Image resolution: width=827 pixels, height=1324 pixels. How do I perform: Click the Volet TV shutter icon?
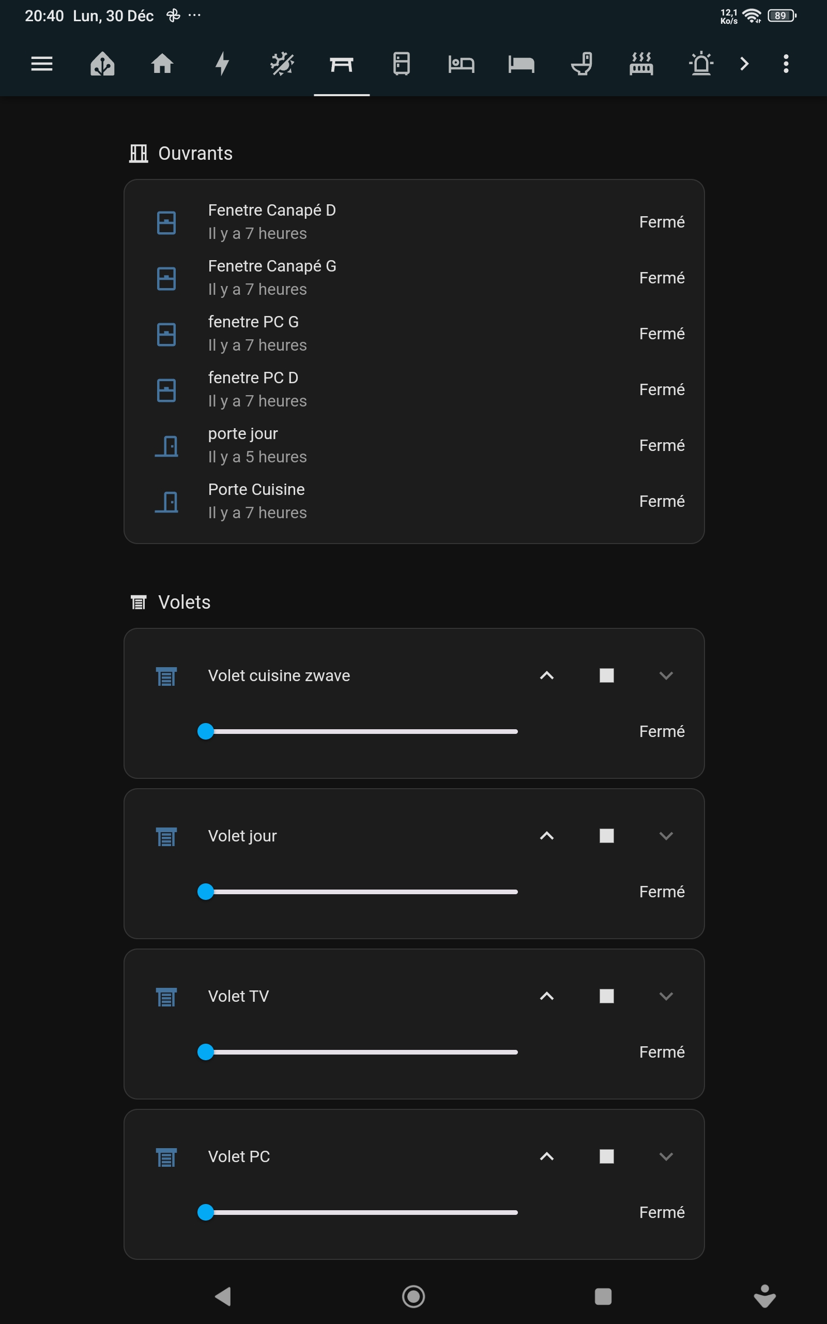click(166, 997)
